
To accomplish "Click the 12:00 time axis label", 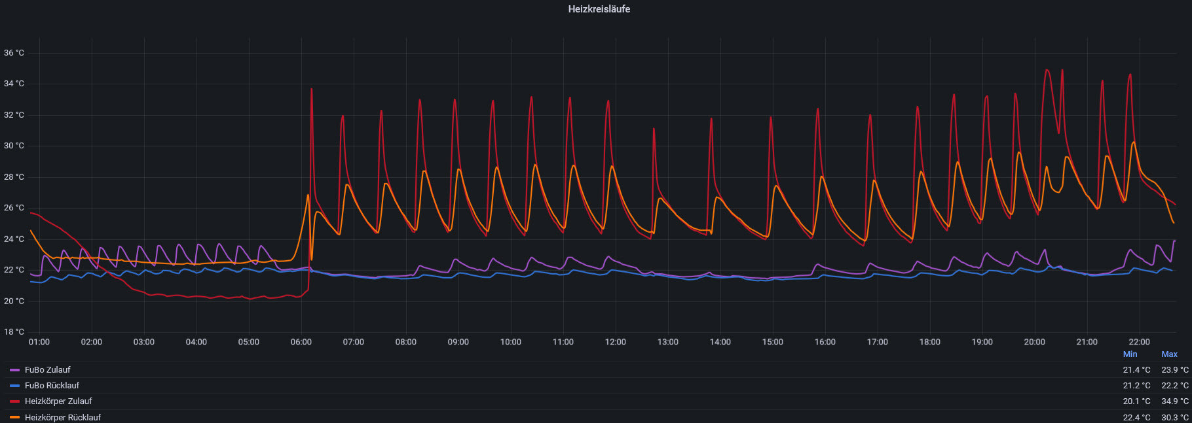I will click(x=616, y=342).
